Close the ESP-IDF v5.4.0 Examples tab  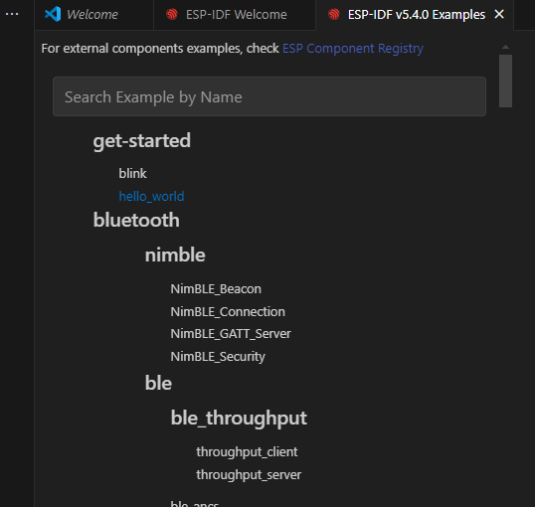pyautogui.click(x=499, y=14)
